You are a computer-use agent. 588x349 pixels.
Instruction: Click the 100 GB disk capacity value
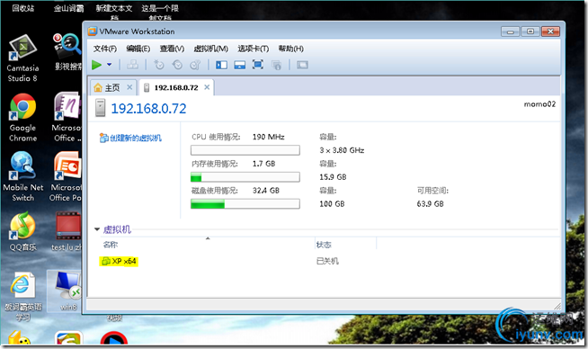click(332, 204)
